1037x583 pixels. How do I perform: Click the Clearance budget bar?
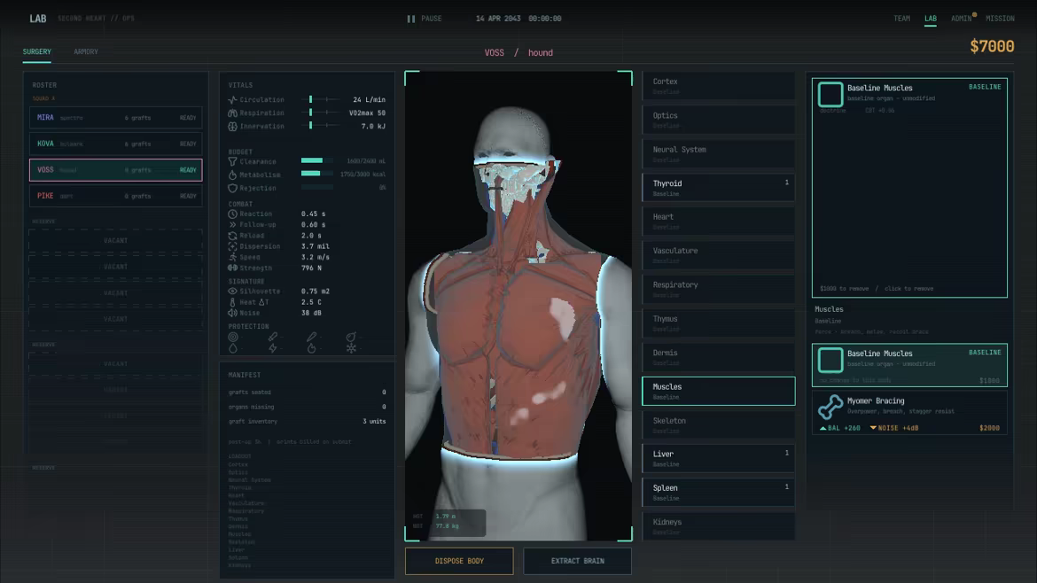pos(317,160)
